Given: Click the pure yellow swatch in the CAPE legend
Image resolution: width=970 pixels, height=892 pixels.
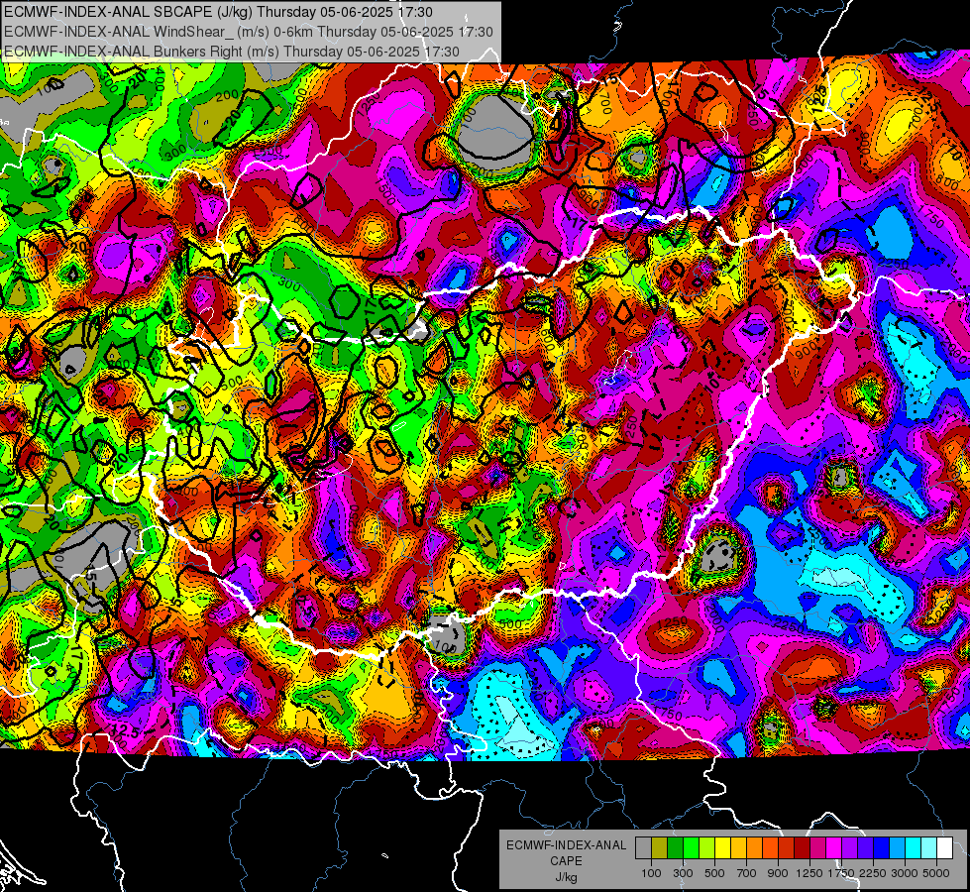Looking at the screenshot, I should [x=722, y=848].
